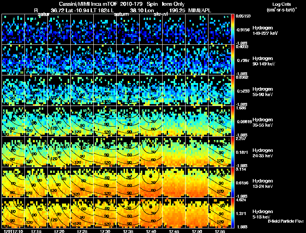Click the colorbar maximum value 1.686

point(241,108)
